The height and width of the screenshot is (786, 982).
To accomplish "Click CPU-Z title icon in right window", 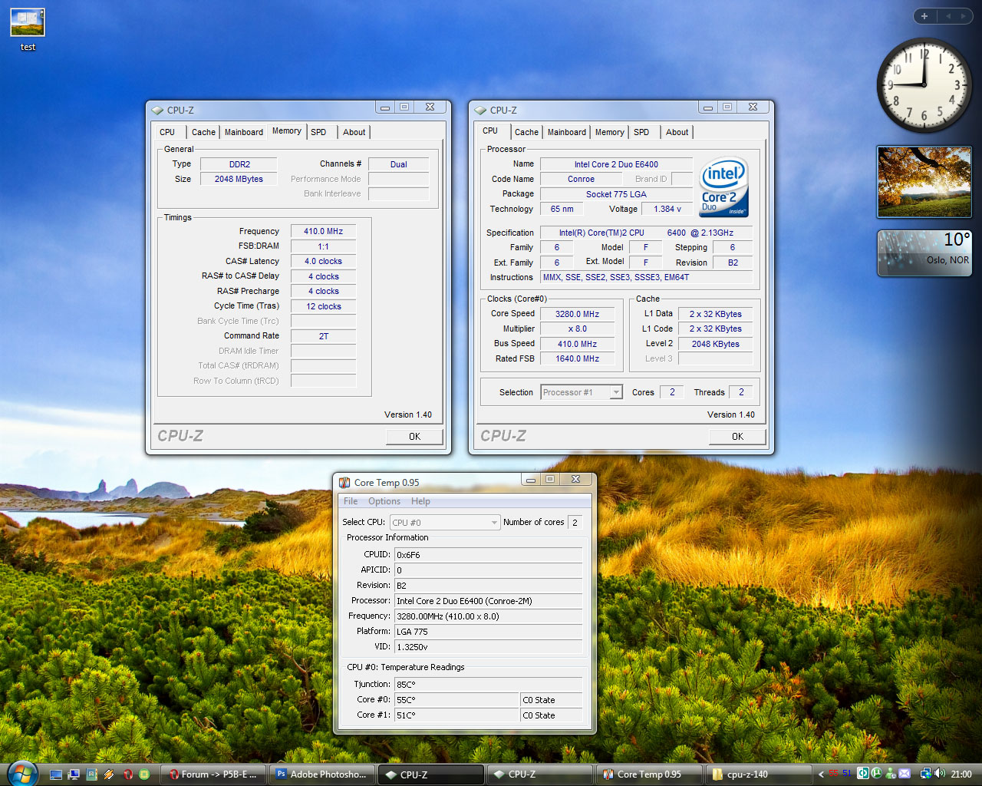I will pos(480,110).
